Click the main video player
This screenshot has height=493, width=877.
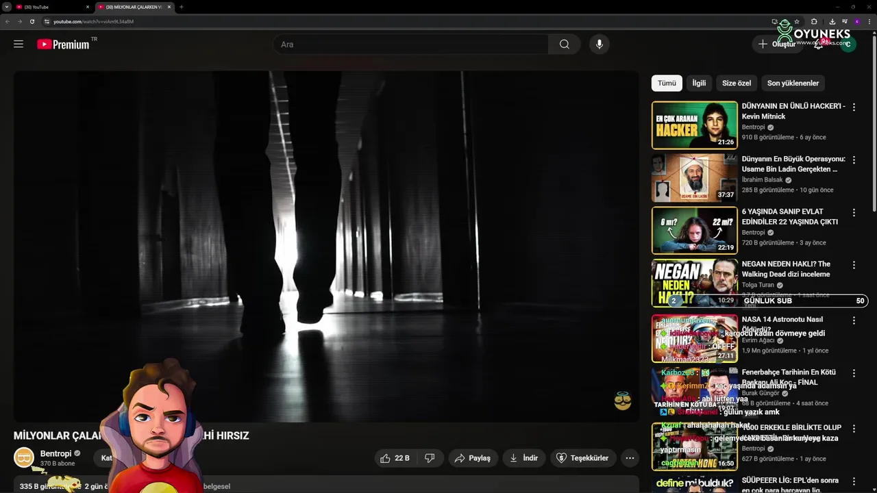pyautogui.click(x=326, y=246)
